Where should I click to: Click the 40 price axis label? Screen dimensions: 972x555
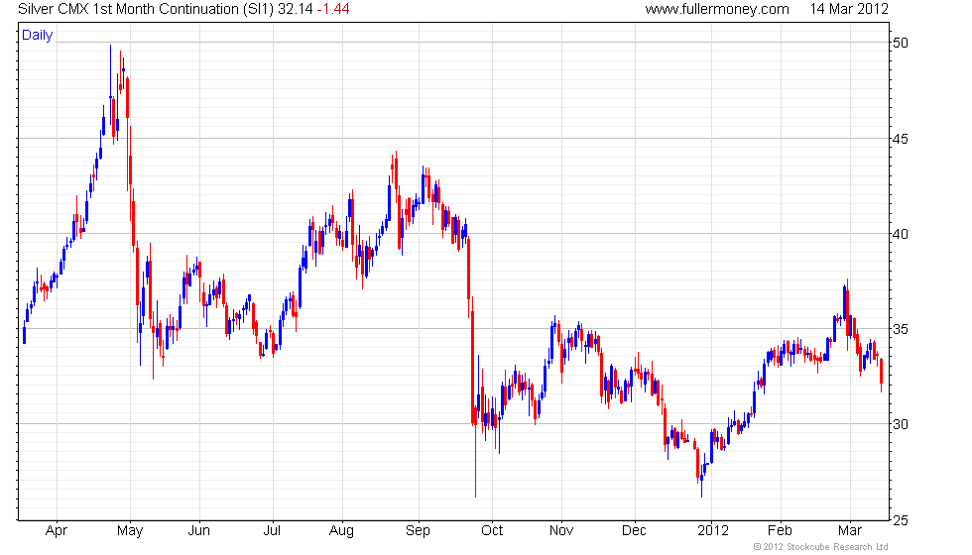[x=901, y=234]
